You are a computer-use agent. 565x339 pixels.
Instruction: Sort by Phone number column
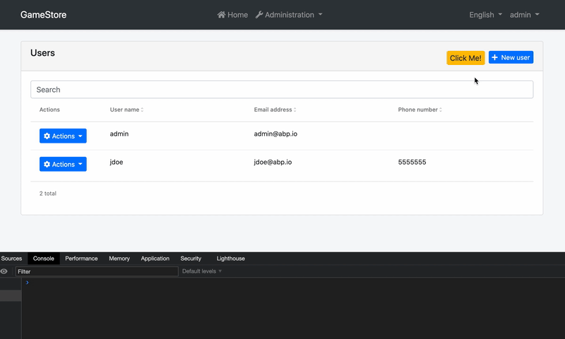420,109
